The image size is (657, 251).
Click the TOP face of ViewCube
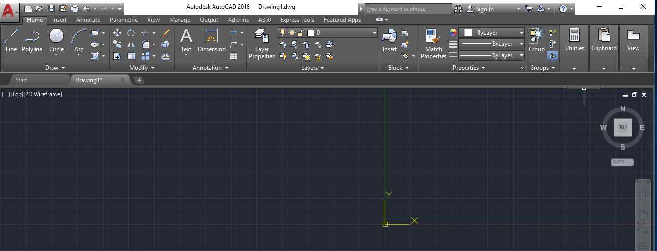[x=622, y=127]
